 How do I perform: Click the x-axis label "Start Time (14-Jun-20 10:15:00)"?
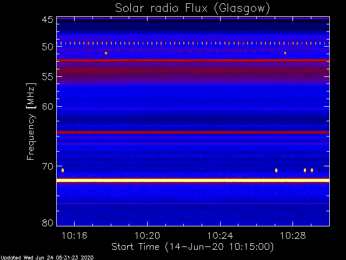[x=192, y=247]
